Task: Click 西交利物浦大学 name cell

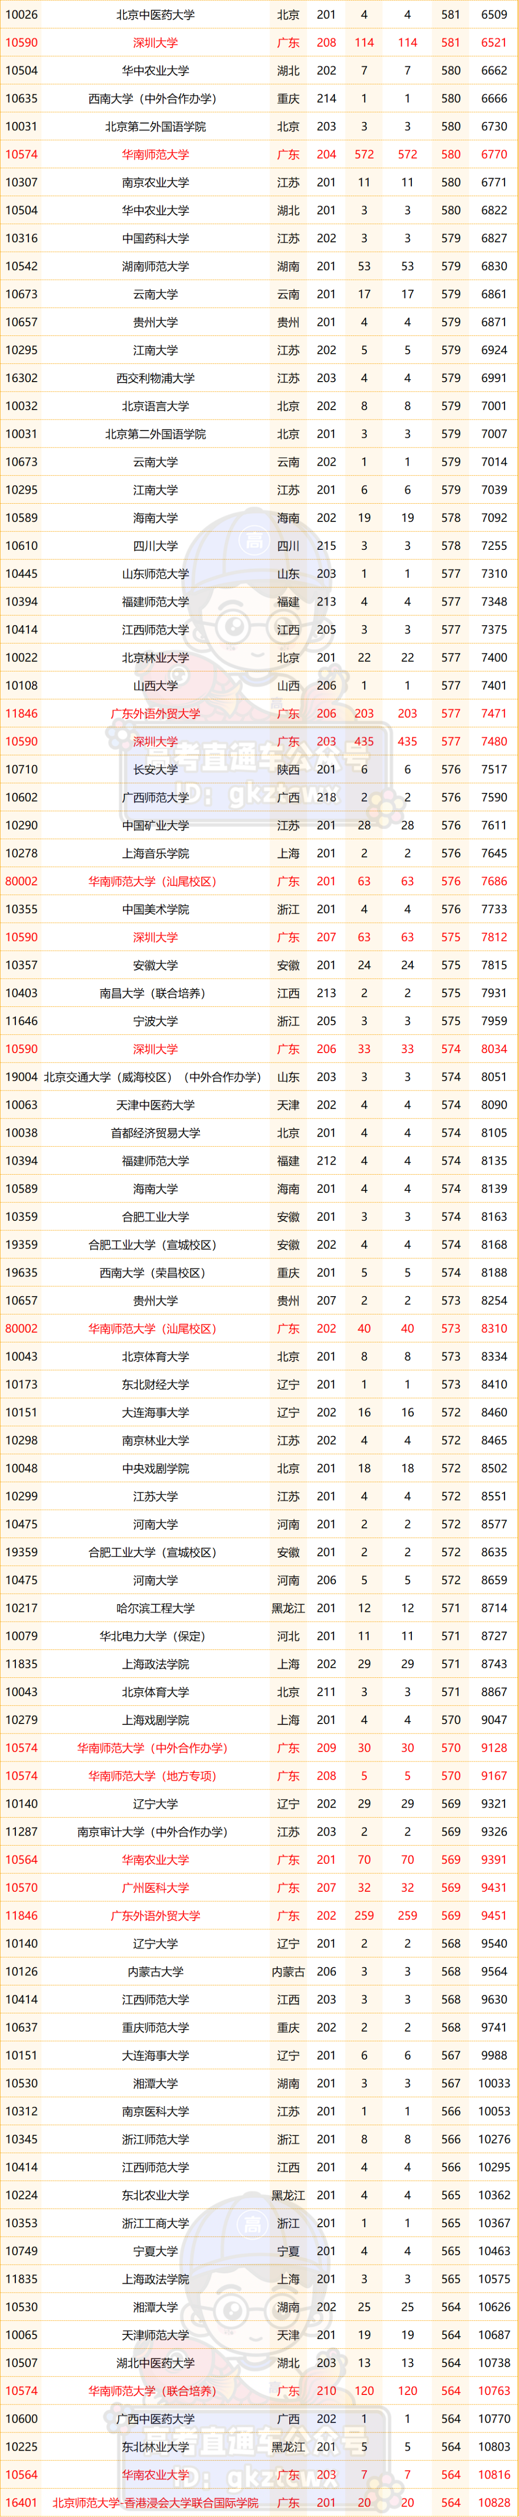Action: pyautogui.click(x=155, y=378)
